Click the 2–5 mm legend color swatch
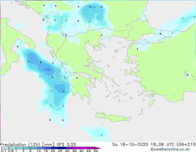Screen dimensions: 196x152 (27, 148)
